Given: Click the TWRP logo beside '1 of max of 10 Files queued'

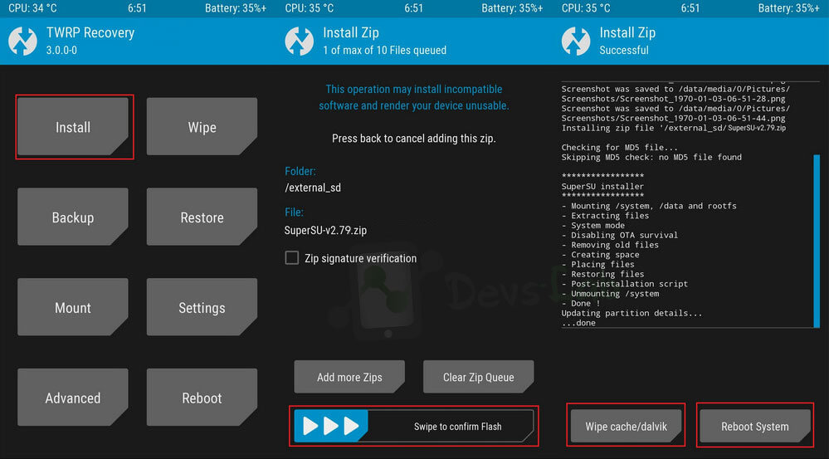Looking at the screenshot, I should pos(300,42).
